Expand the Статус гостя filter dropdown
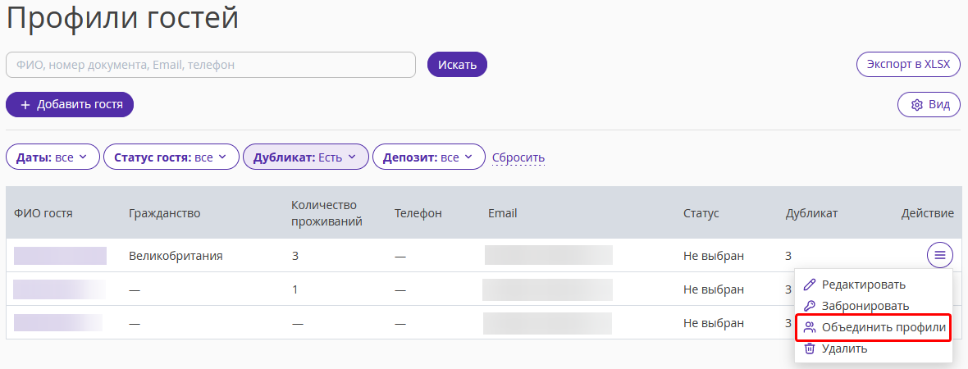 coord(171,157)
